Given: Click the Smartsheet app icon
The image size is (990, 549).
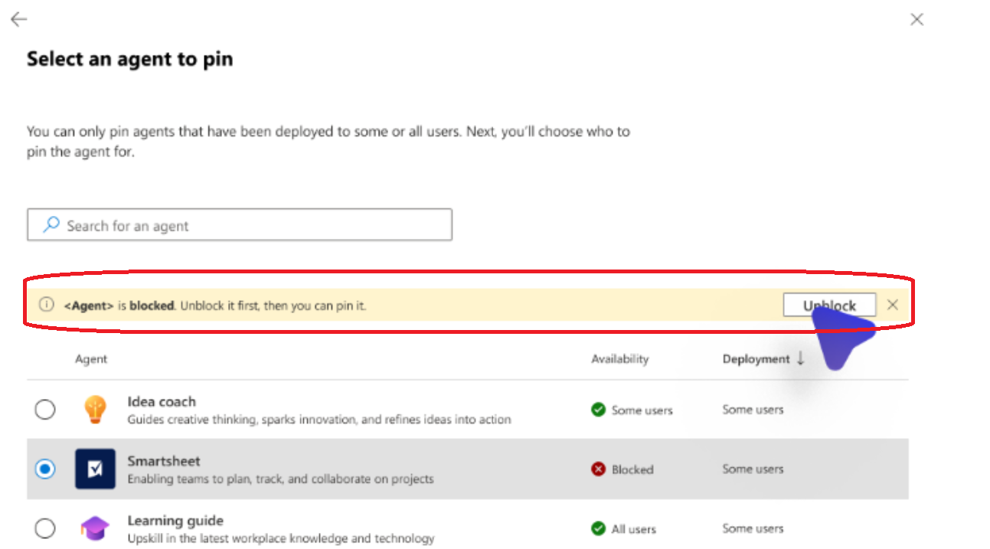Looking at the screenshot, I should [x=95, y=469].
